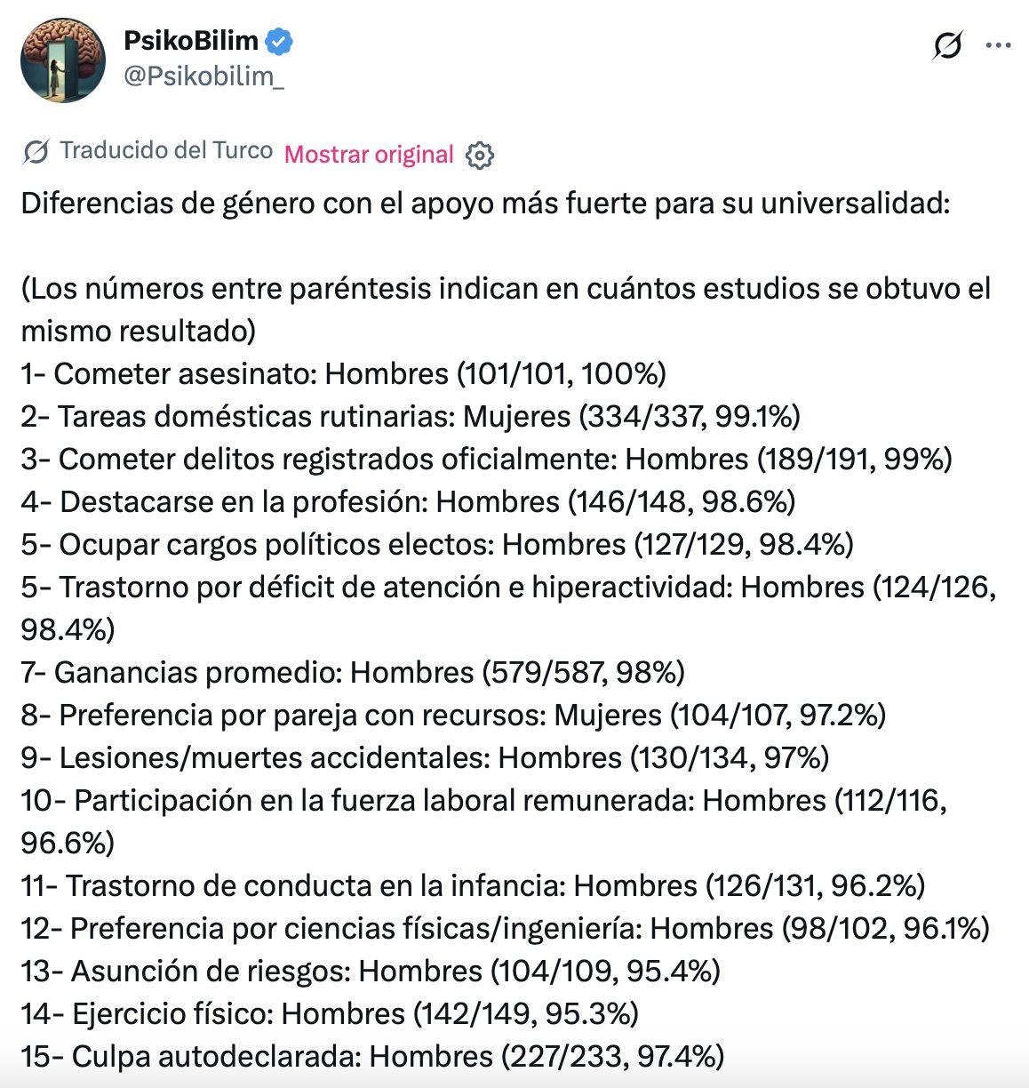
Task: Click the line '2- Tareas domésticas rutinarias: Mujeres'
Action: pyautogui.click(x=411, y=416)
